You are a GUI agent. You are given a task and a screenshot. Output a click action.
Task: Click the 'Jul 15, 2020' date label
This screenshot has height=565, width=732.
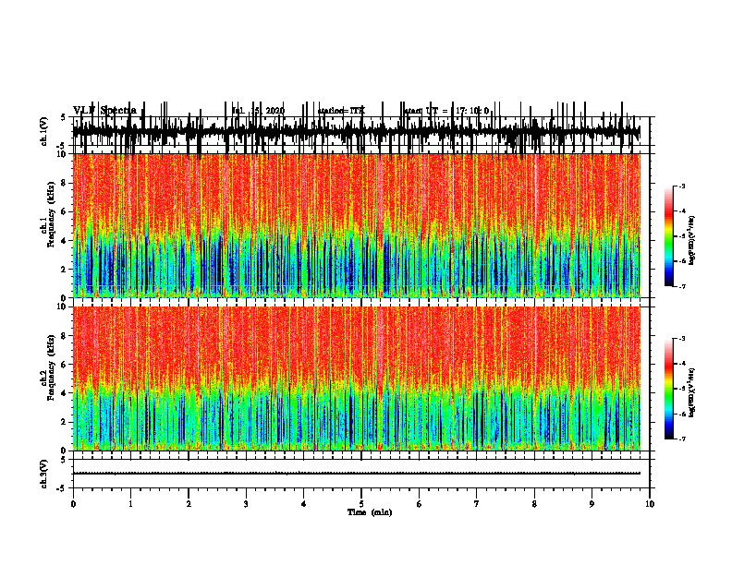258,111
